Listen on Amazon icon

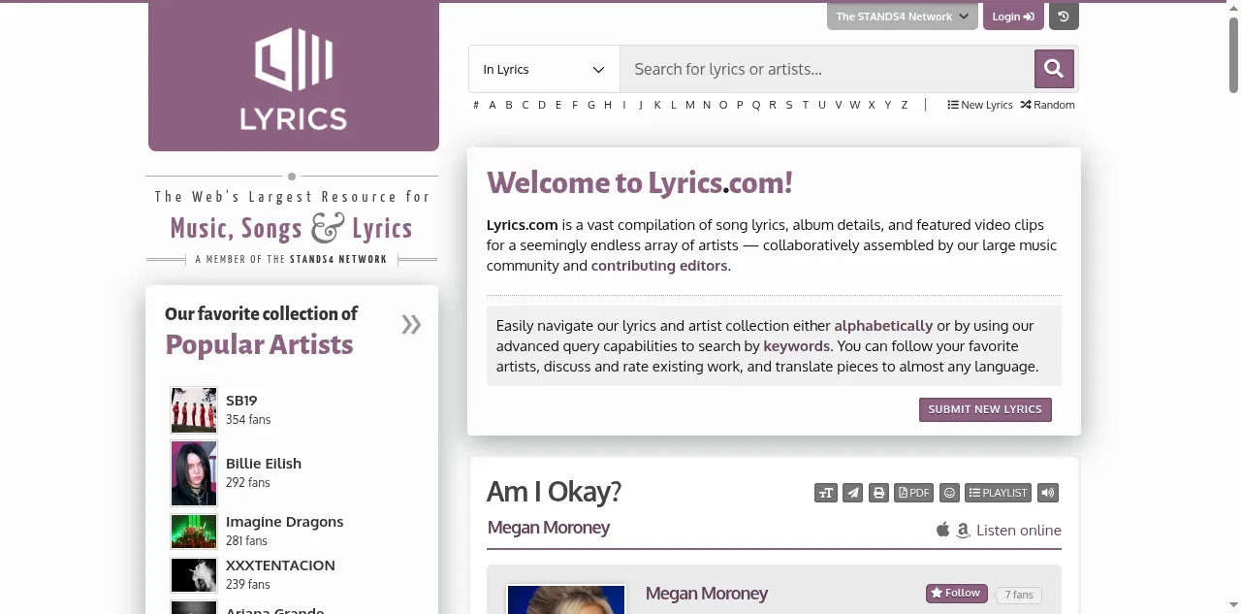(x=963, y=531)
